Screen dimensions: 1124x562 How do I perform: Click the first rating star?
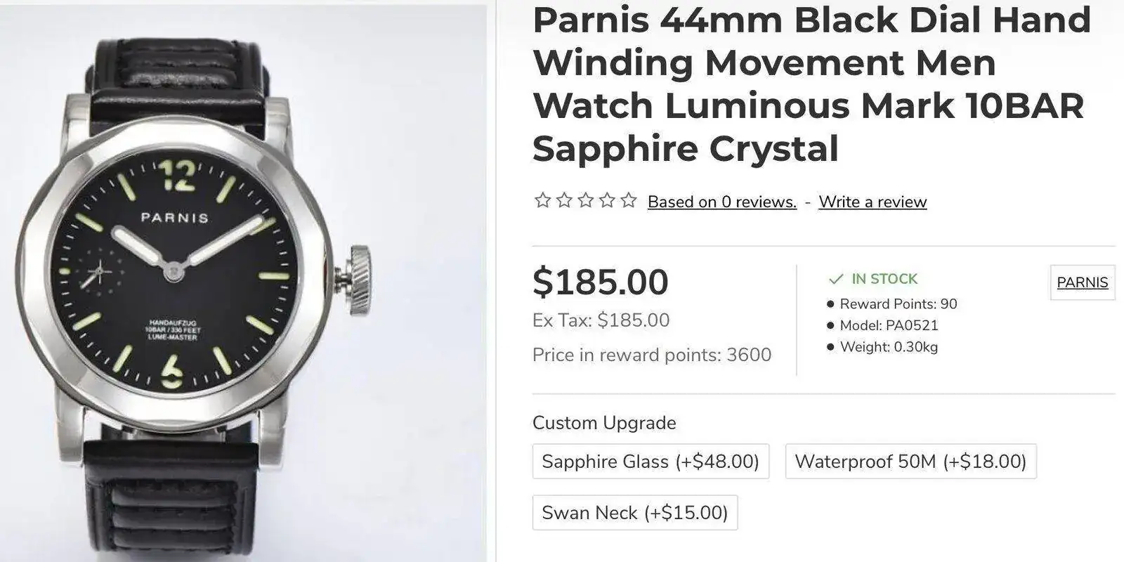click(x=542, y=201)
